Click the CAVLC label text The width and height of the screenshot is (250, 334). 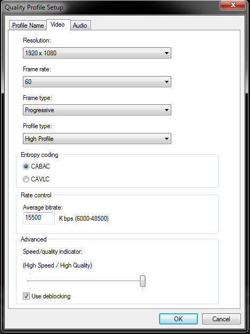40,179
